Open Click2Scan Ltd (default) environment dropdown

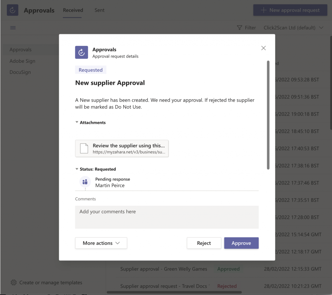tap(293, 28)
